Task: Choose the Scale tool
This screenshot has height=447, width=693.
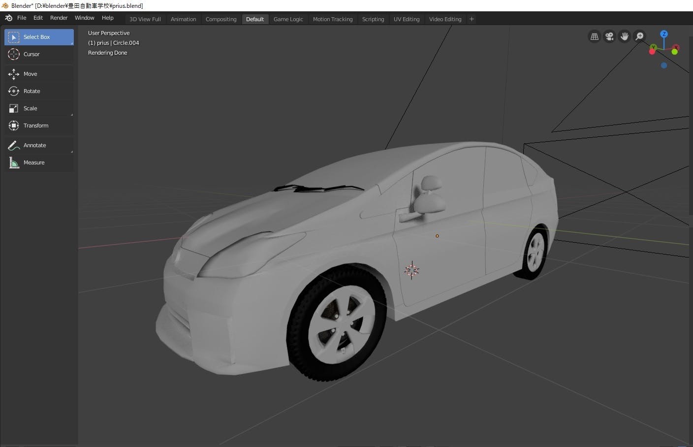Action: click(30, 108)
